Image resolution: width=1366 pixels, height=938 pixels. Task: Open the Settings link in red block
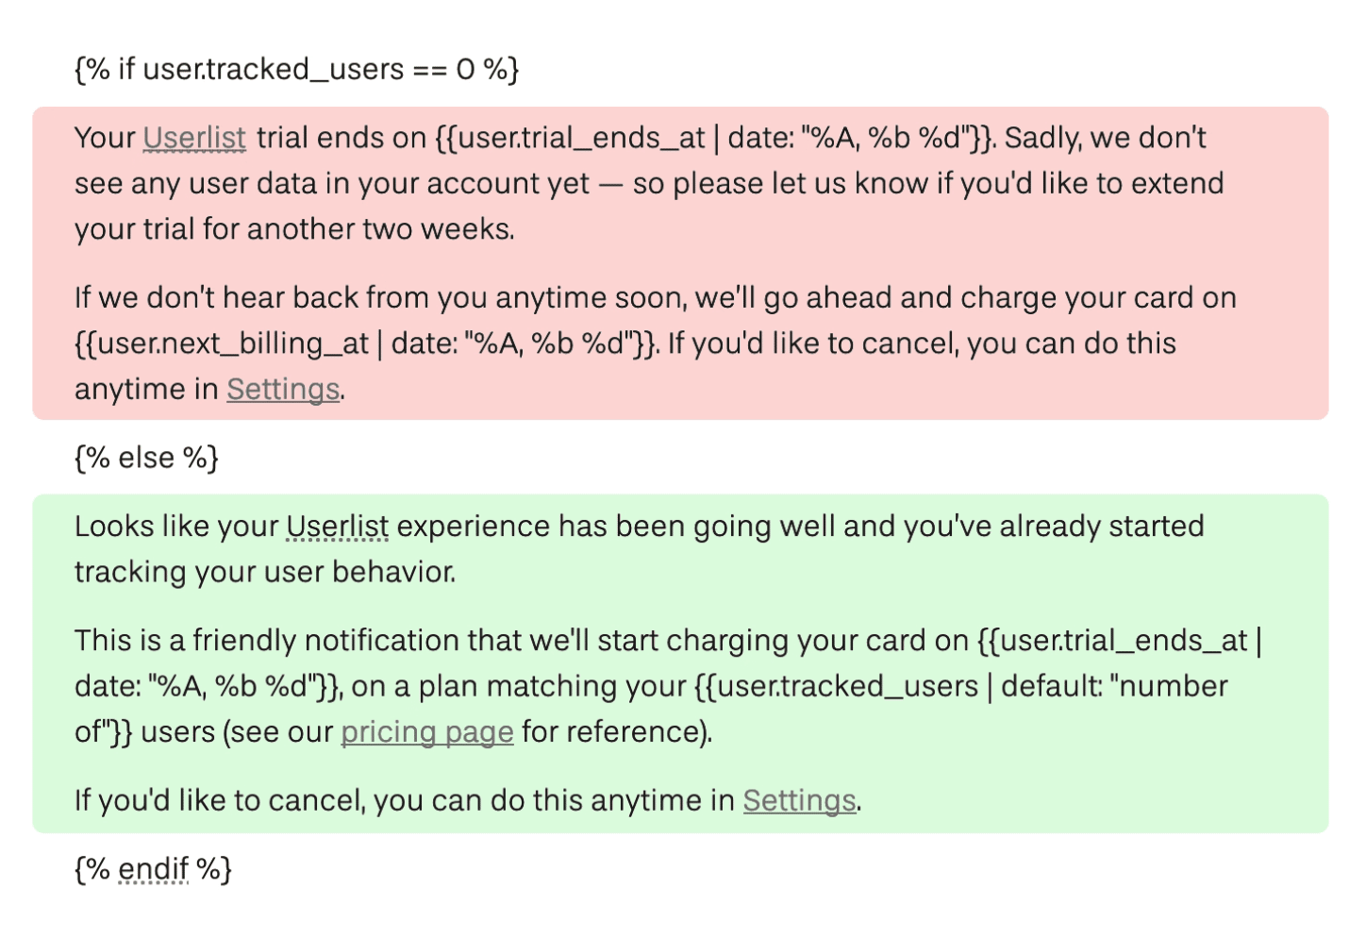coord(283,390)
